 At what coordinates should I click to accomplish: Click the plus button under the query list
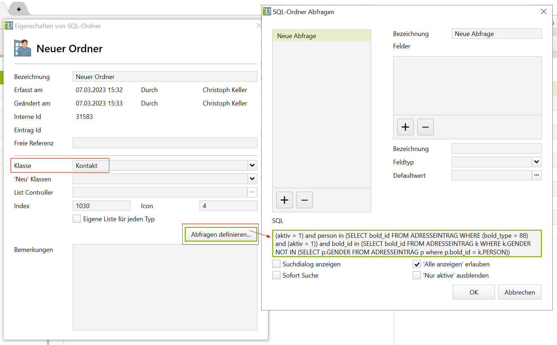click(x=284, y=200)
